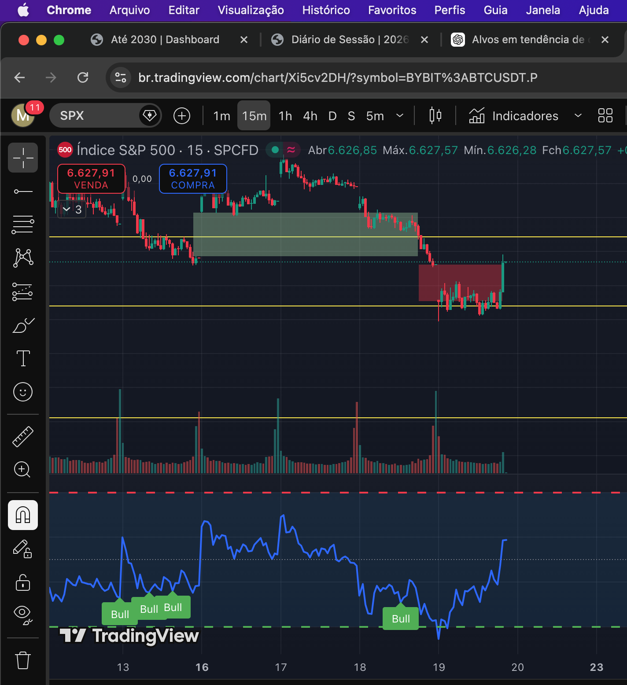The image size is (627, 685).
Task: Open the candlestick chart type selector
Action: 435,116
